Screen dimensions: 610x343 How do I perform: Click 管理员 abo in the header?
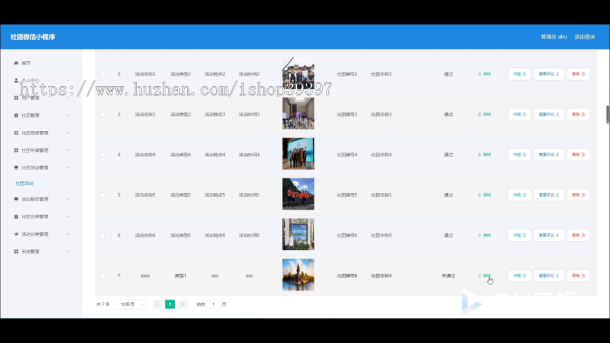[x=554, y=37]
